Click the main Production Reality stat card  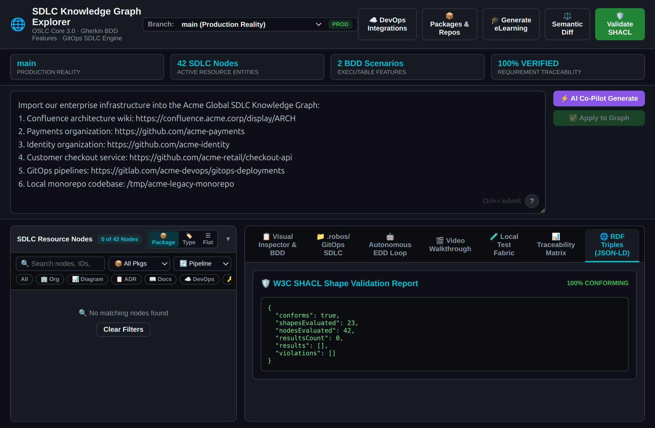[x=87, y=67]
